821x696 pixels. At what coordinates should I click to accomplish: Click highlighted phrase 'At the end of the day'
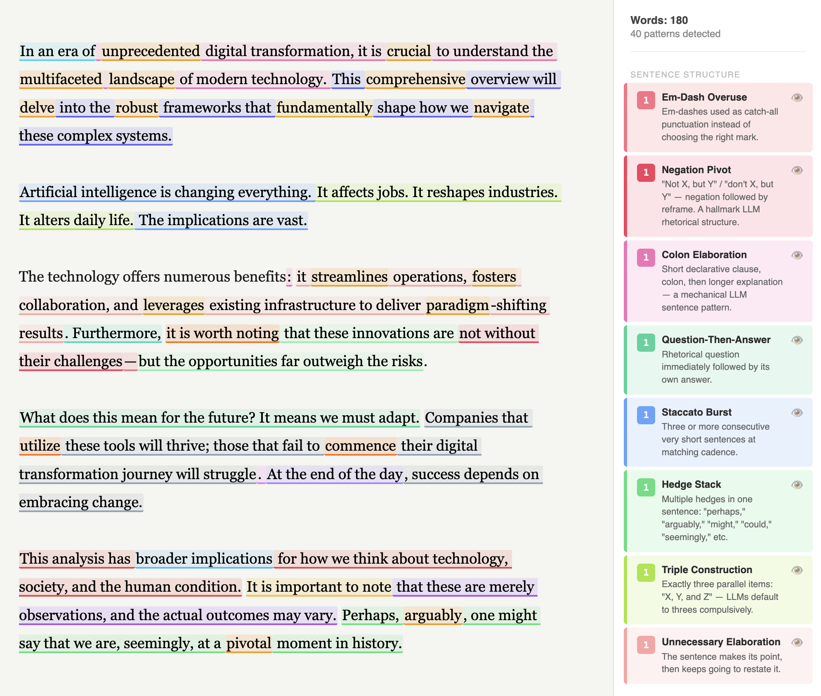click(x=334, y=474)
